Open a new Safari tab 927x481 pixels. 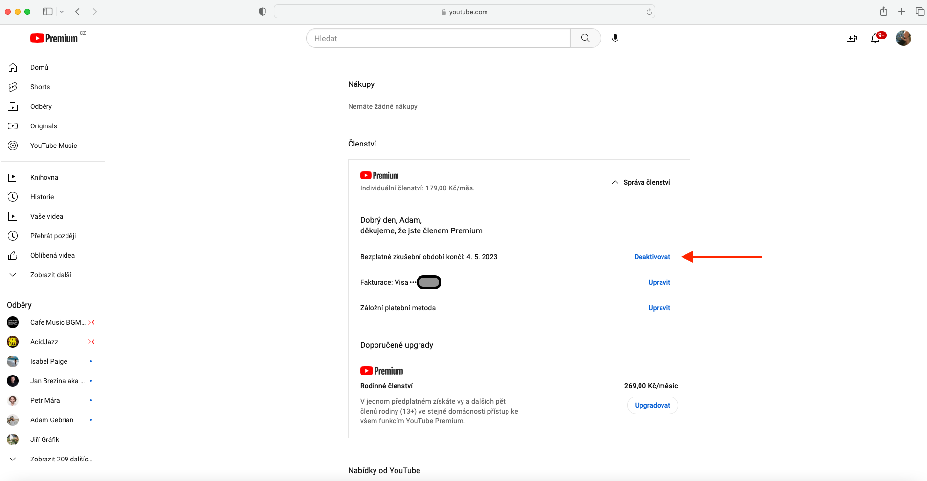[902, 12]
